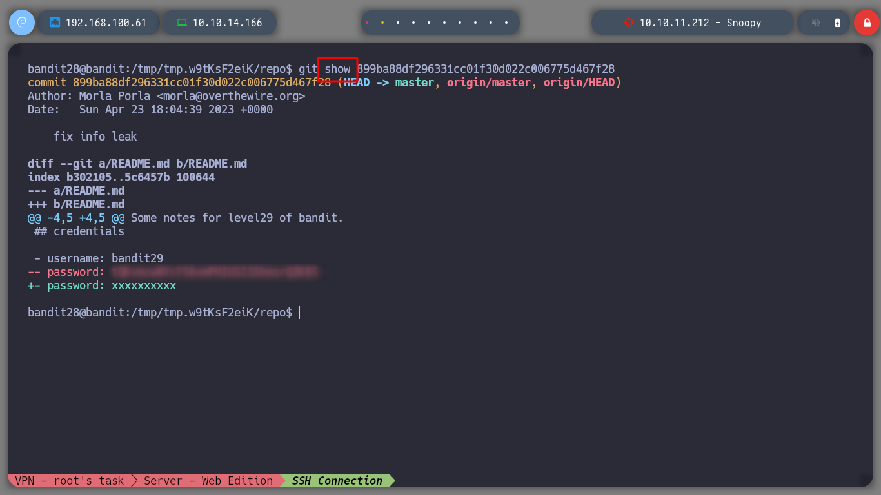The width and height of the screenshot is (881, 495).
Task: Click local IP 192.168.100.61 label
Action: pyautogui.click(x=106, y=23)
